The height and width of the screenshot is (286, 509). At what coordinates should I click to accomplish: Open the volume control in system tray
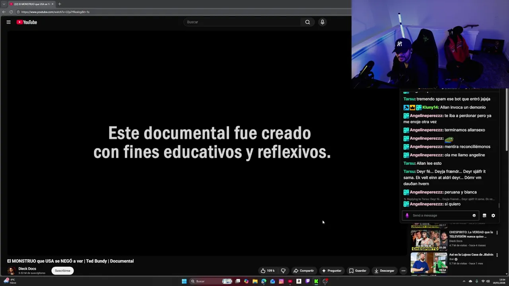coord(488,281)
